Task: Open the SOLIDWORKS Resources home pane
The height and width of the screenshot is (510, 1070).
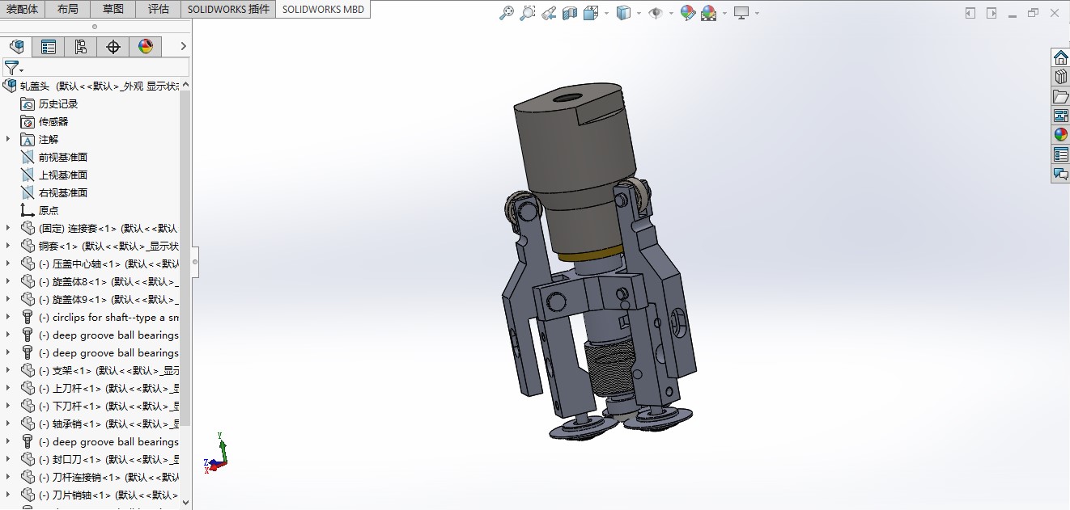Action: pos(1060,57)
